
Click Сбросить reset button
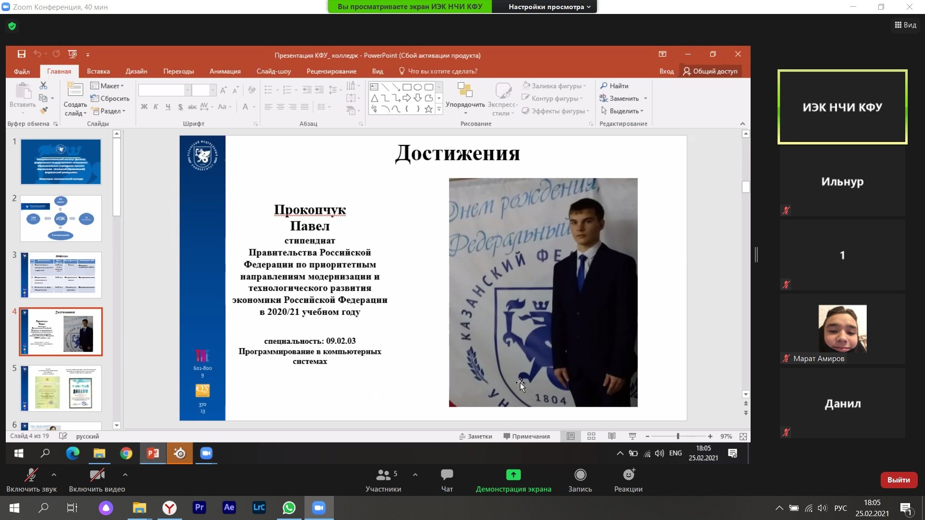click(x=110, y=99)
